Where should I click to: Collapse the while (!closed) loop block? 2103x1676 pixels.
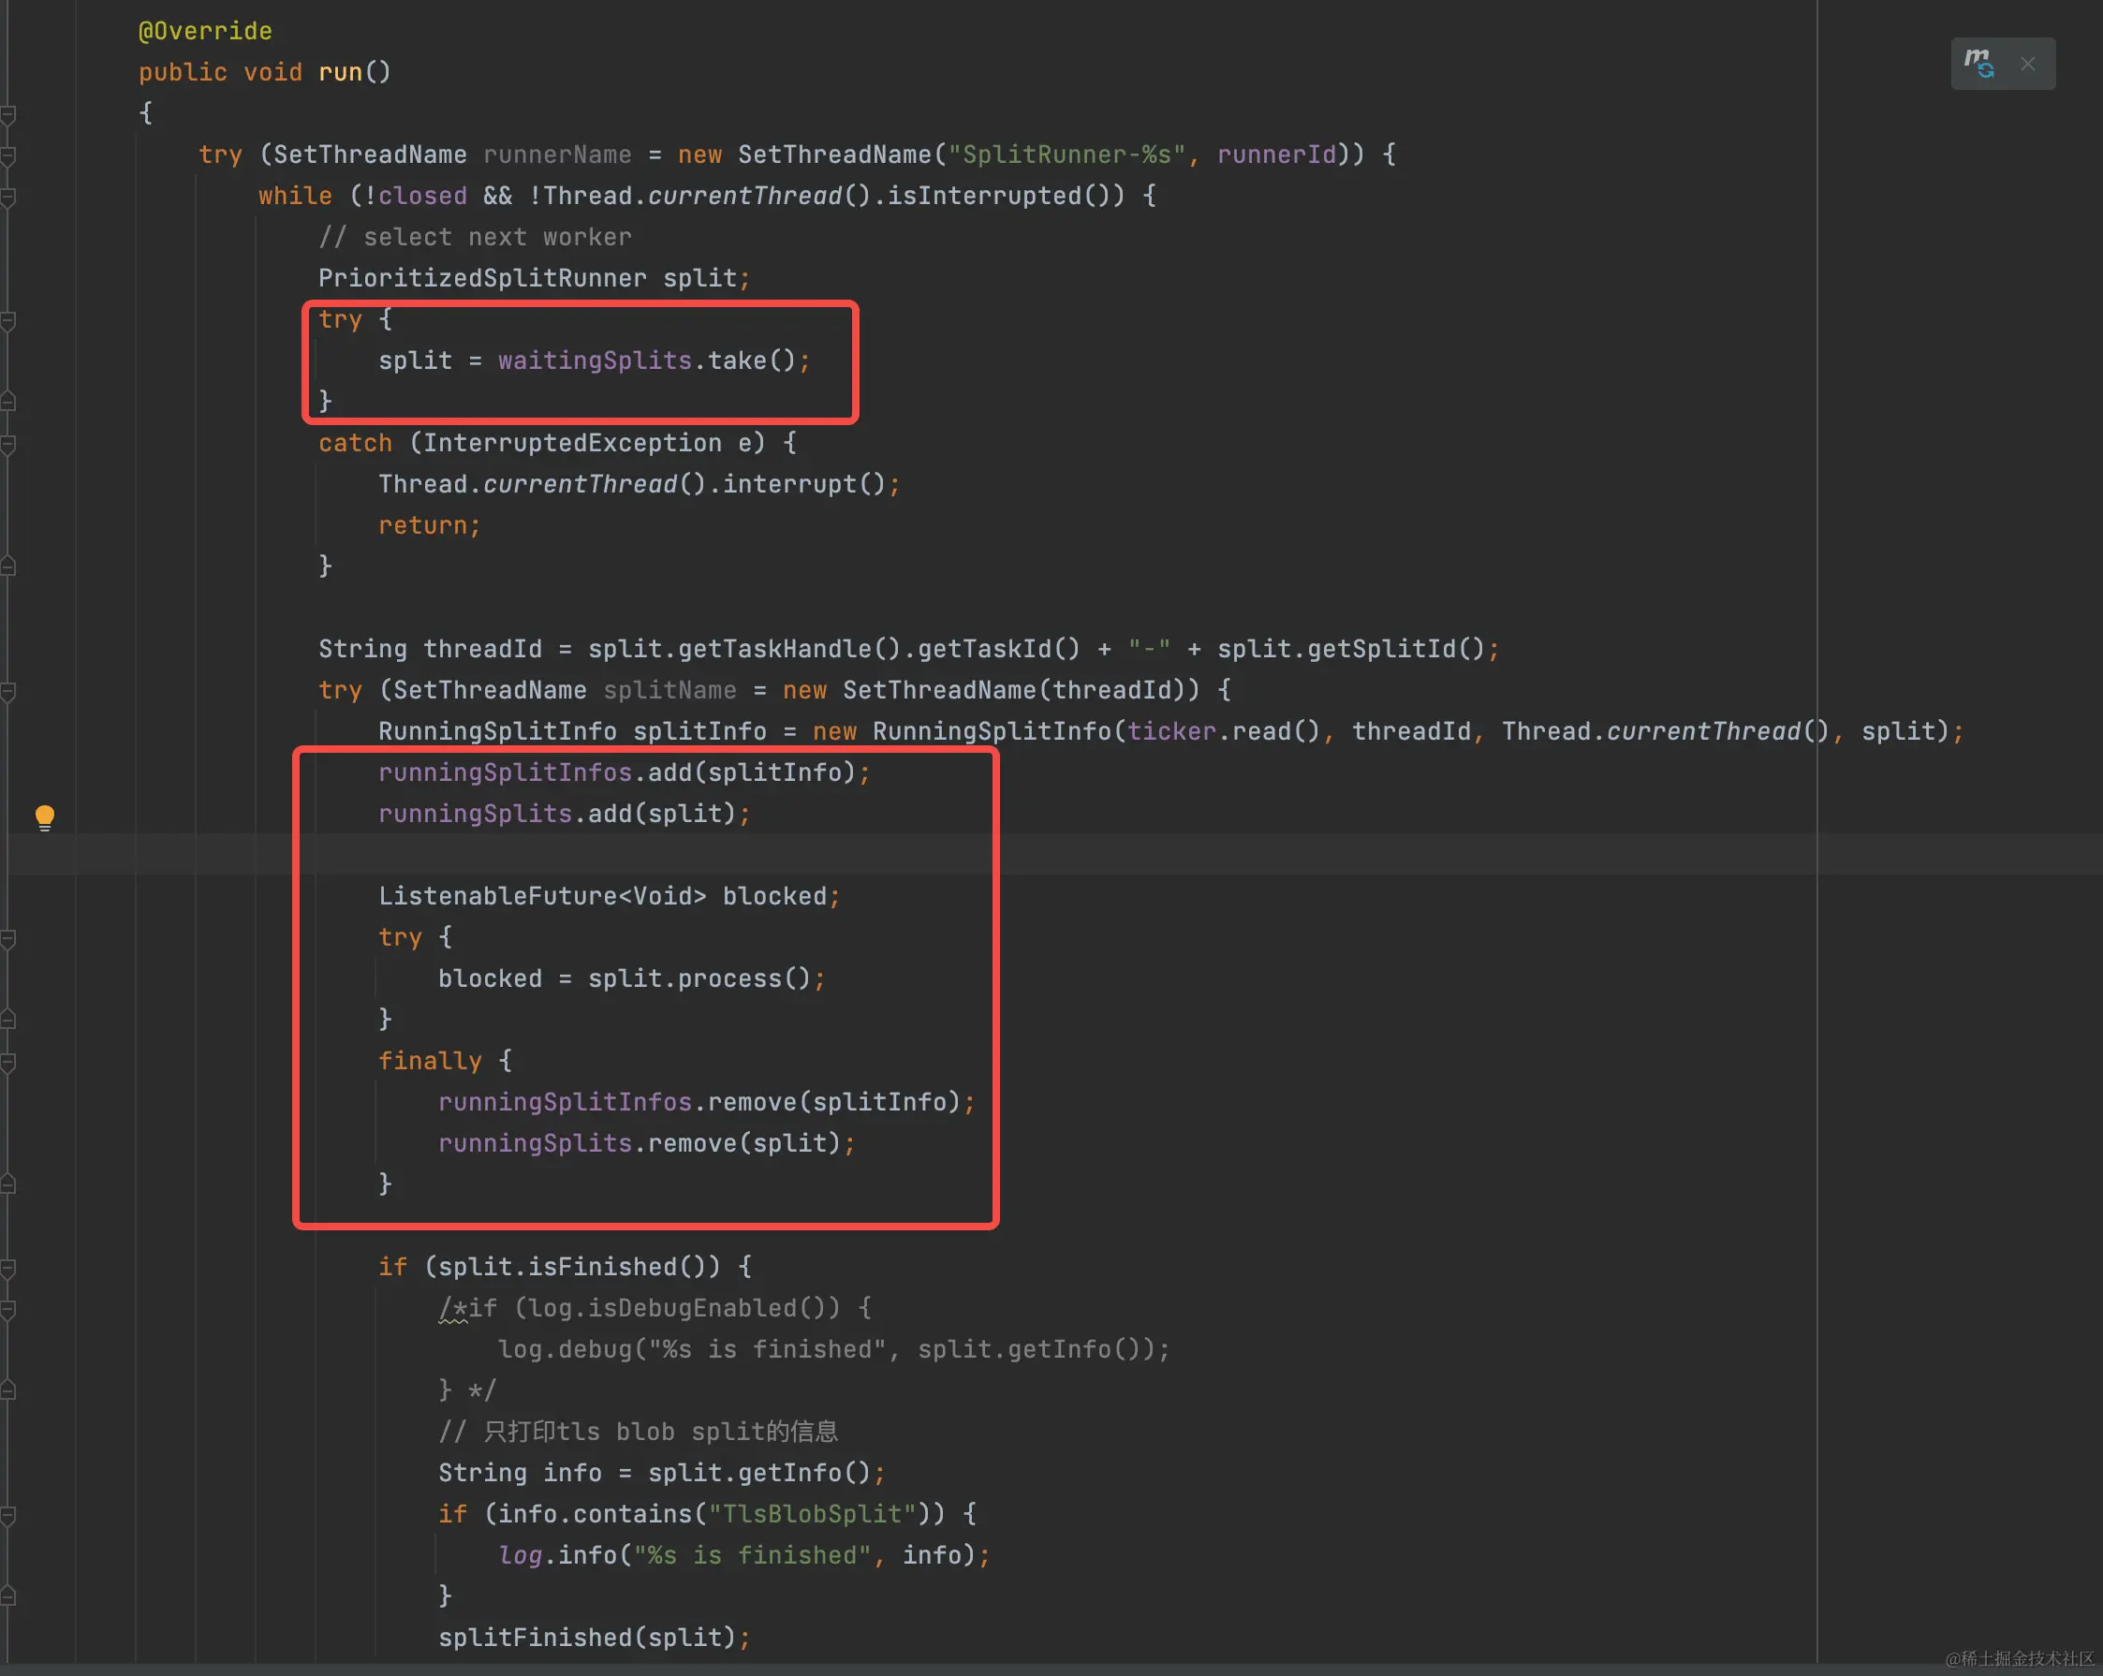coord(7,196)
